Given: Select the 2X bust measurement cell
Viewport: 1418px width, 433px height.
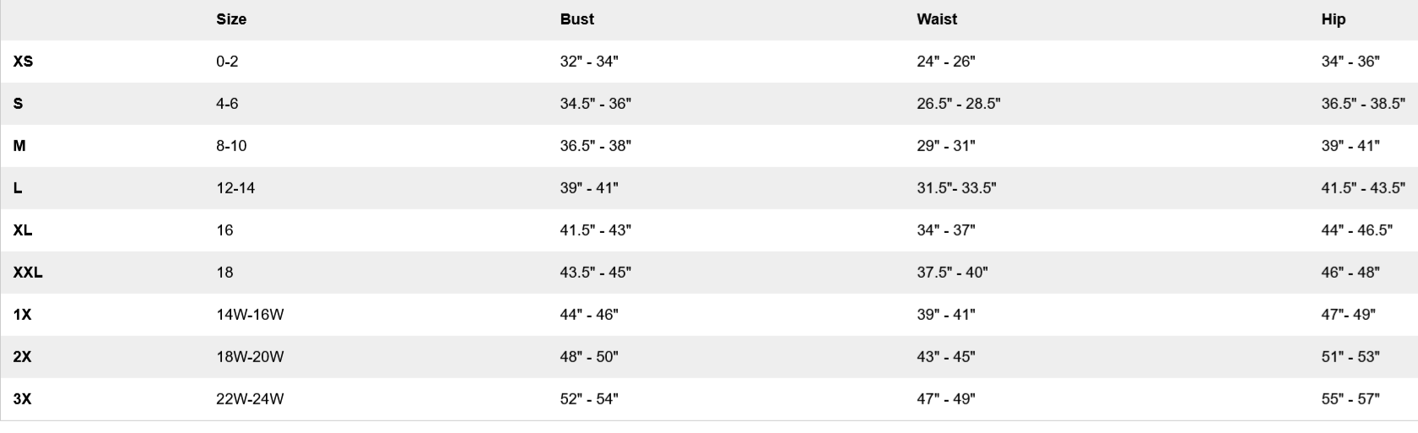Looking at the screenshot, I should tap(588, 357).
